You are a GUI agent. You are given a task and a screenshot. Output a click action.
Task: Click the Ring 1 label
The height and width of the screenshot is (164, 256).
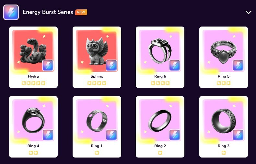97,146
